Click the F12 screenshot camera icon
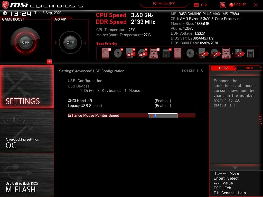 pos(196,5)
